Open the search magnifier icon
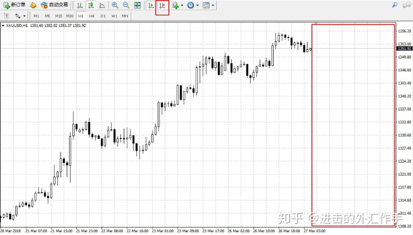Image resolution: width=413 pixels, height=235 pixels. [x=395, y=5]
